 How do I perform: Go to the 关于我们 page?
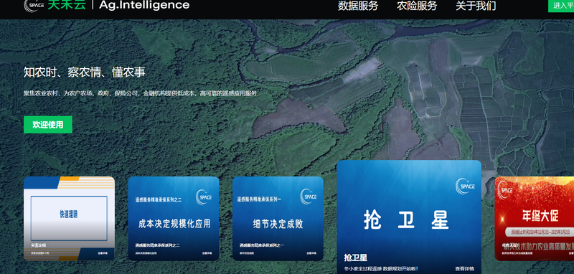point(476,6)
